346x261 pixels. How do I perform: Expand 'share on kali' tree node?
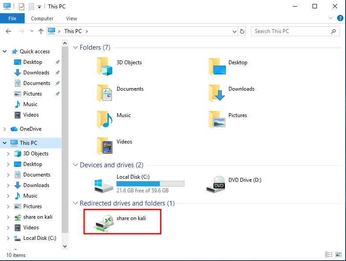coord(8,217)
